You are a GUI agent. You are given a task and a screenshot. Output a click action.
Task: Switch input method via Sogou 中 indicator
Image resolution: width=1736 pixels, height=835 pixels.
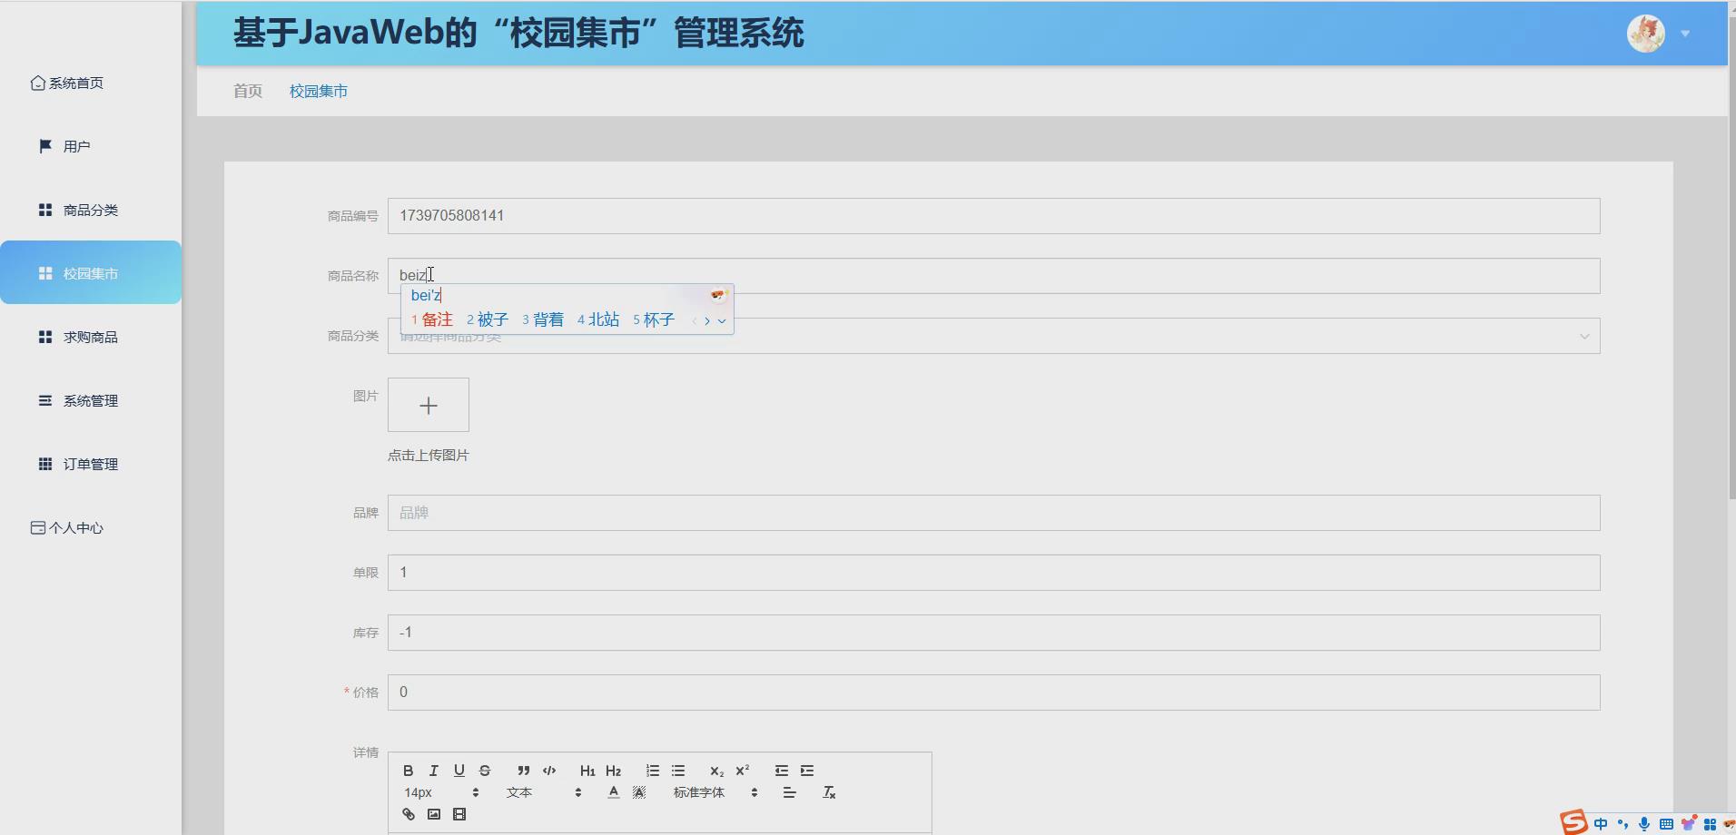point(1599,822)
